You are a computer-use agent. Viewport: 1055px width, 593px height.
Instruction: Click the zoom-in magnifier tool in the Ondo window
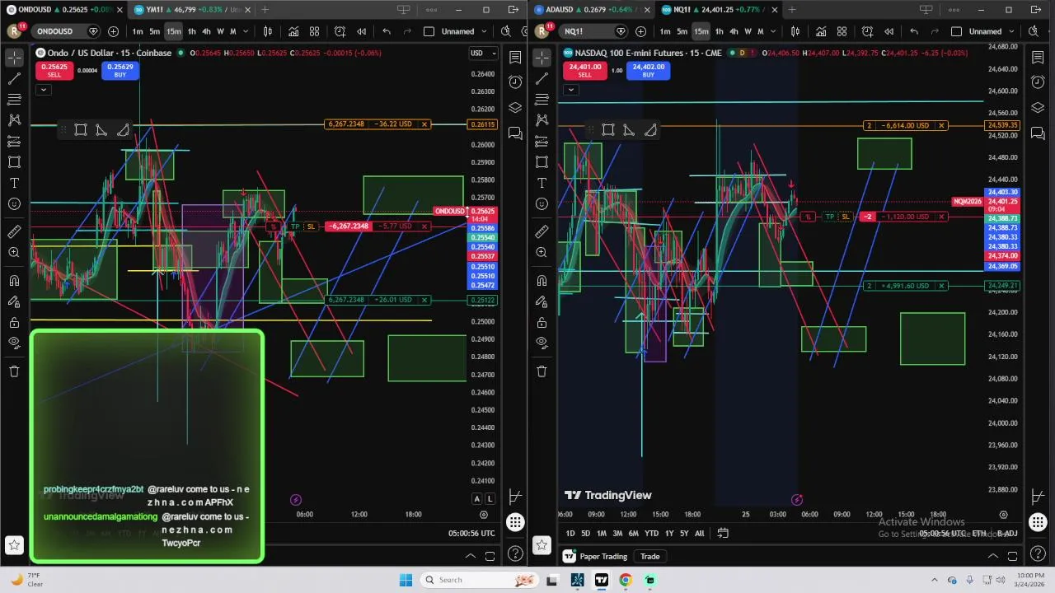point(14,253)
